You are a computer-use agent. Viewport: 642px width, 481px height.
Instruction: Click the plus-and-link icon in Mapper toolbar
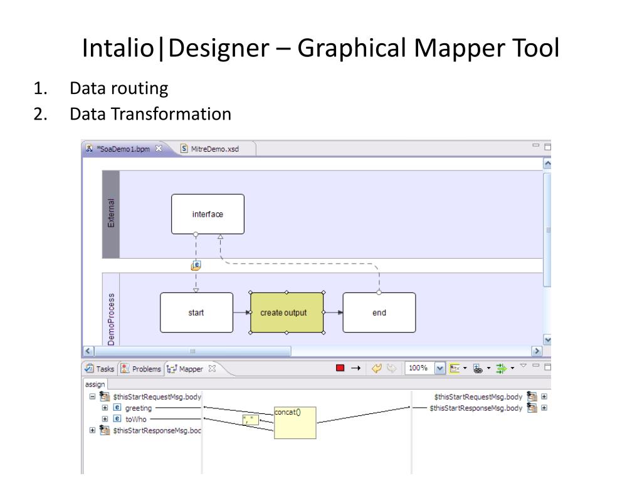point(478,368)
